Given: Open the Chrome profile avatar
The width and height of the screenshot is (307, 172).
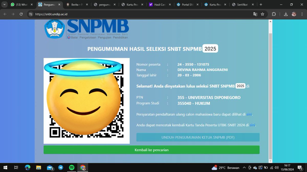Looking at the screenshot, I should tap(294, 14).
